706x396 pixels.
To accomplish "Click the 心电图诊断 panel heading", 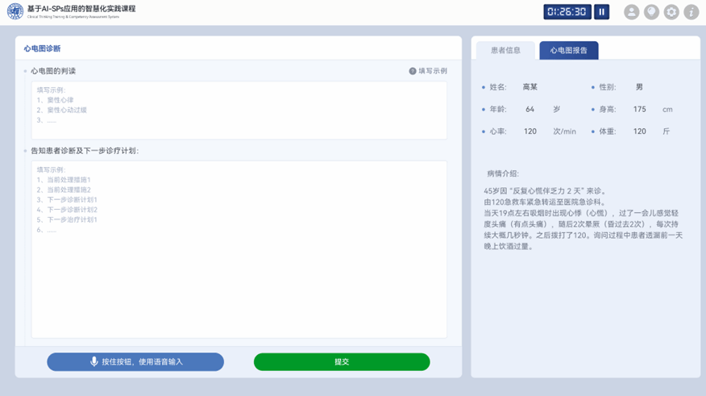I will point(42,48).
